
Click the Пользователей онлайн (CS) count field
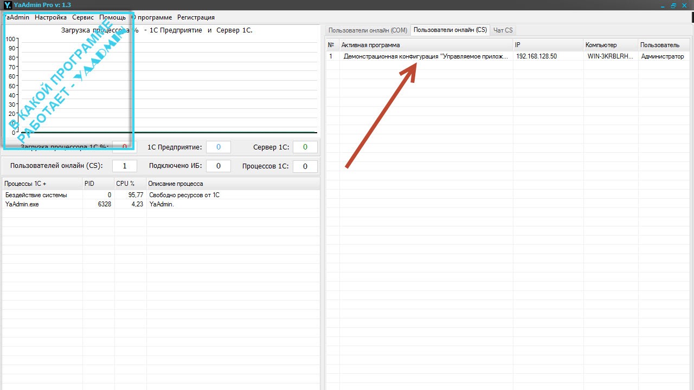(x=125, y=166)
